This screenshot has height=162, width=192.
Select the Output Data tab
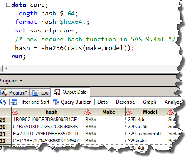point(70,92)
